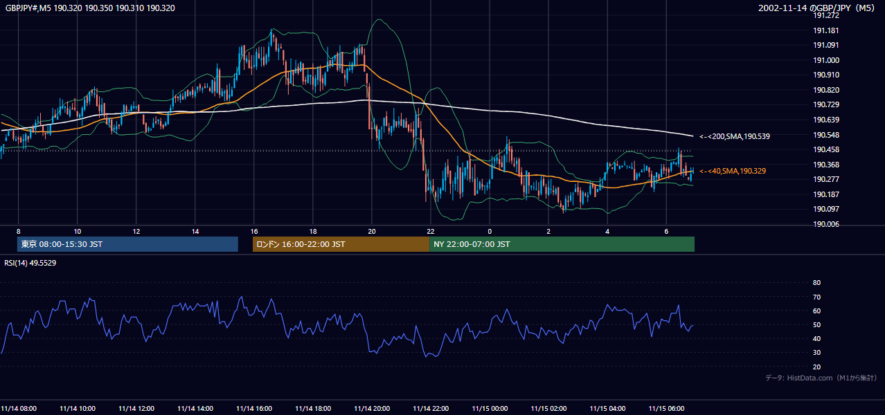The height and width of the screenshot is (415, 885).
Task: Click the 11/14 22:00 time axis label
Action: pyautogui.click(x=431, y=408)
